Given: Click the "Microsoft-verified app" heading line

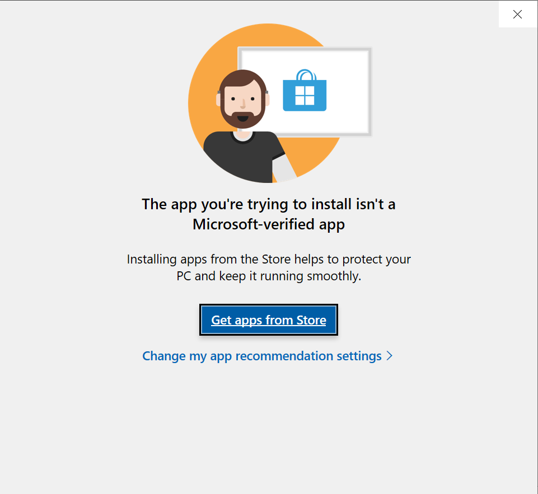Looking at the screenshot, I should point(269,224).
